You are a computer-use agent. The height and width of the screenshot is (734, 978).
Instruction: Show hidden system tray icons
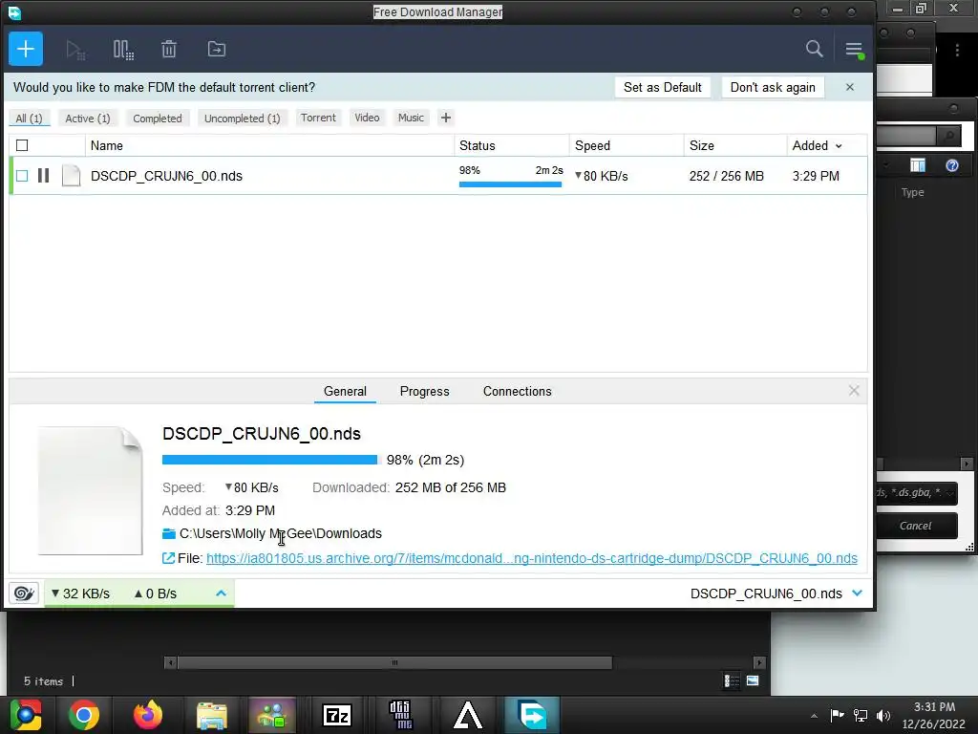[x=814, y=716]
